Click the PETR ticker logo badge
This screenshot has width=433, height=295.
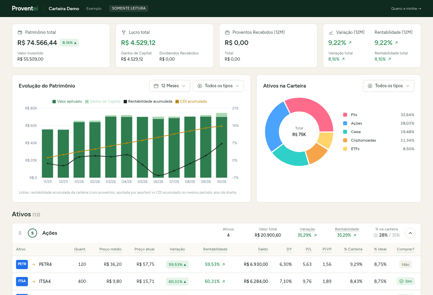(x=22, y=264)
